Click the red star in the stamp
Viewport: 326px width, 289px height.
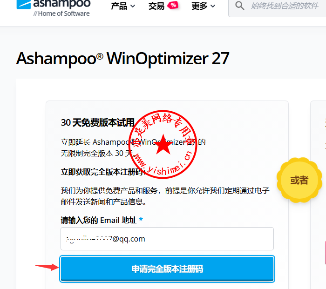163,145
